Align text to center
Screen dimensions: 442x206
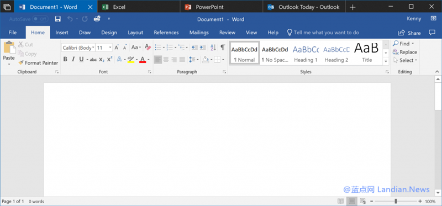[166, 60]
